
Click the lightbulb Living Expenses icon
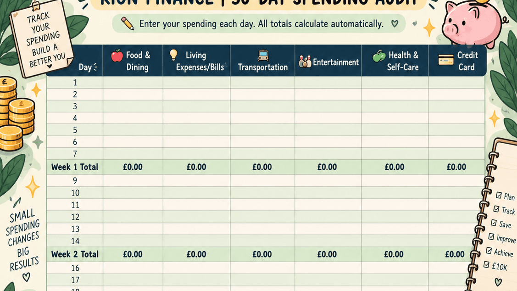coord(173,55)
